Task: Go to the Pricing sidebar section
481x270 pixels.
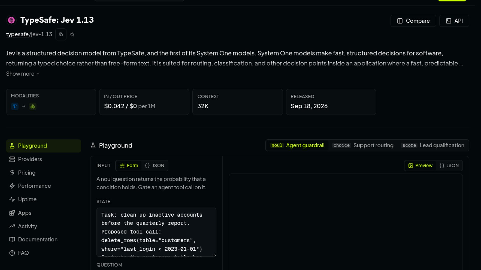Action: click(44, 173)
